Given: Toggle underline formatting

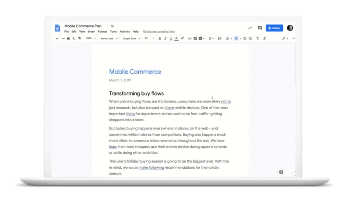Looking at the screenshot, I should tap(171, 38).
